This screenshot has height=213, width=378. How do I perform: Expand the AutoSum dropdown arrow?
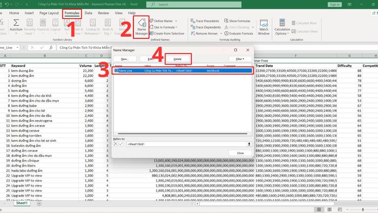(x=16, y=34)
